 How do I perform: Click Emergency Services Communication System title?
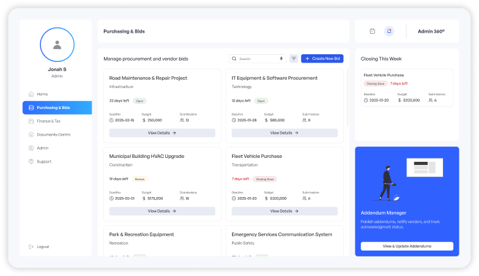coord(282,234)
